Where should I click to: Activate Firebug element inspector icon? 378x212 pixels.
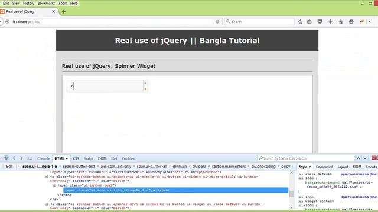[6, 158]
